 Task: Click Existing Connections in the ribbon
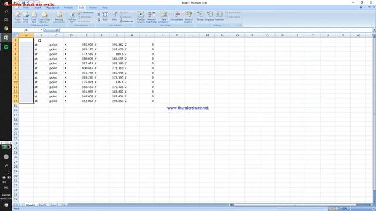click(59, 17)
